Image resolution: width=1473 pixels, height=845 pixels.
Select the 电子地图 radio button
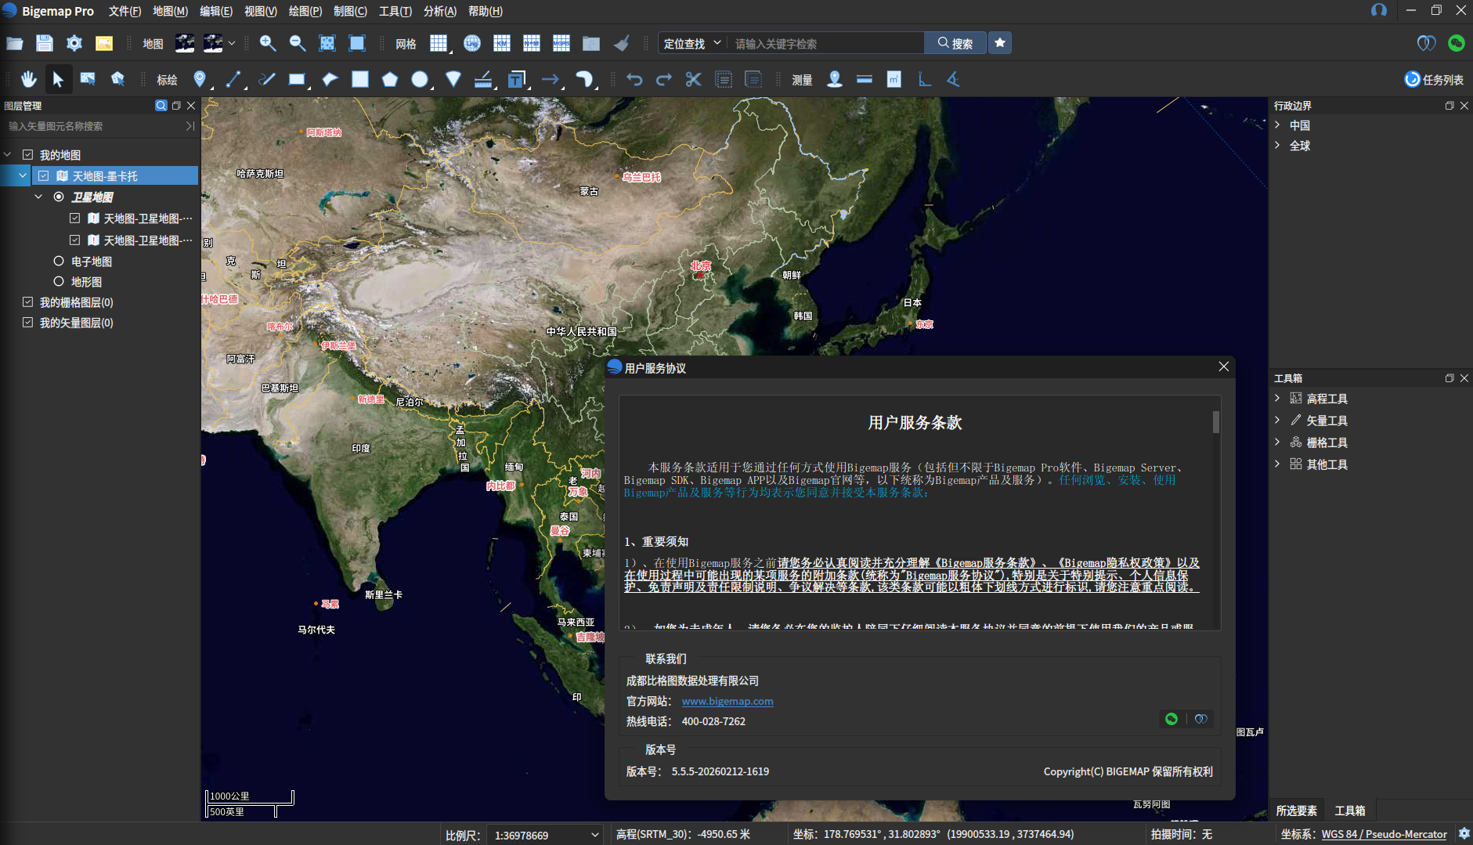[x=59, y=261]
